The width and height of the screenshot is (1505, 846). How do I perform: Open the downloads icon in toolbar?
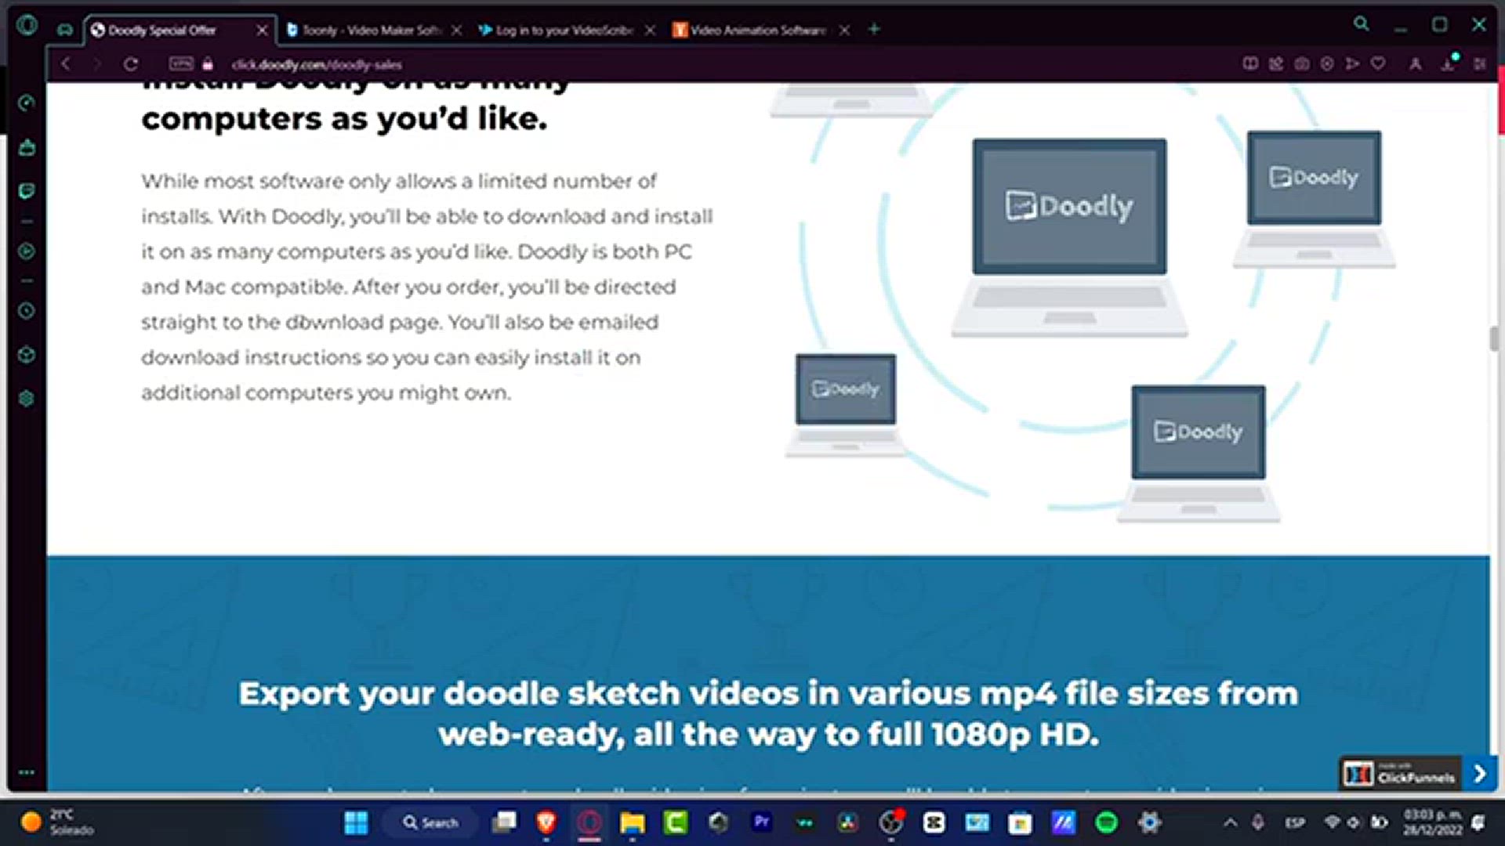pyautogui.click(x=1449, y=64)
